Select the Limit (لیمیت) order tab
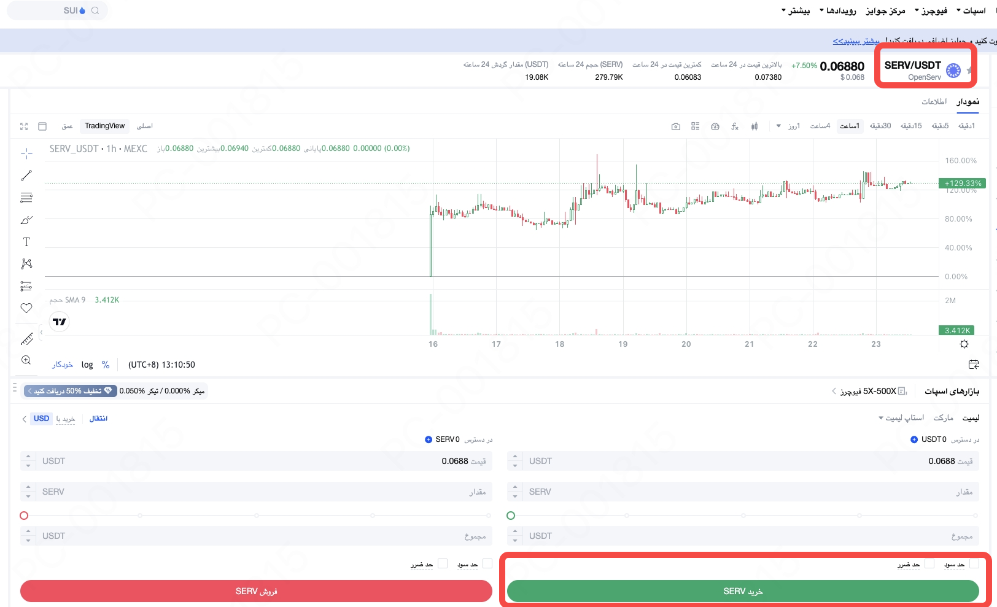 tap(971, 418)
